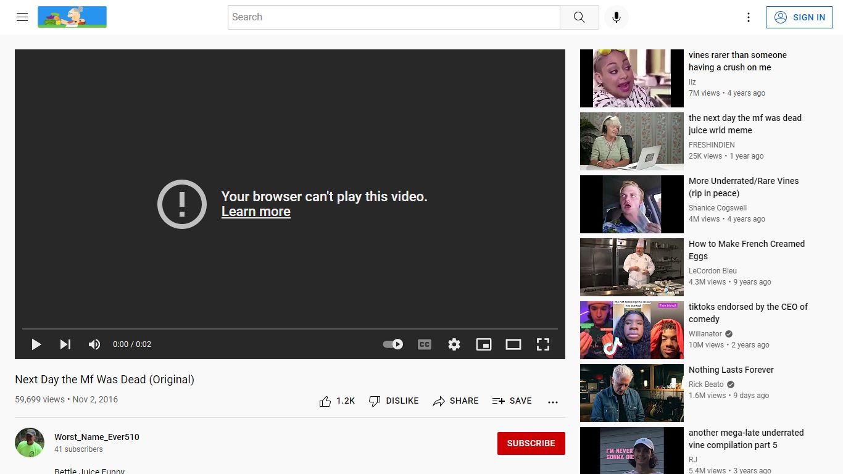Open mega-late vine compilation thumbnail

pyautogui.click(x=632, y=451)
